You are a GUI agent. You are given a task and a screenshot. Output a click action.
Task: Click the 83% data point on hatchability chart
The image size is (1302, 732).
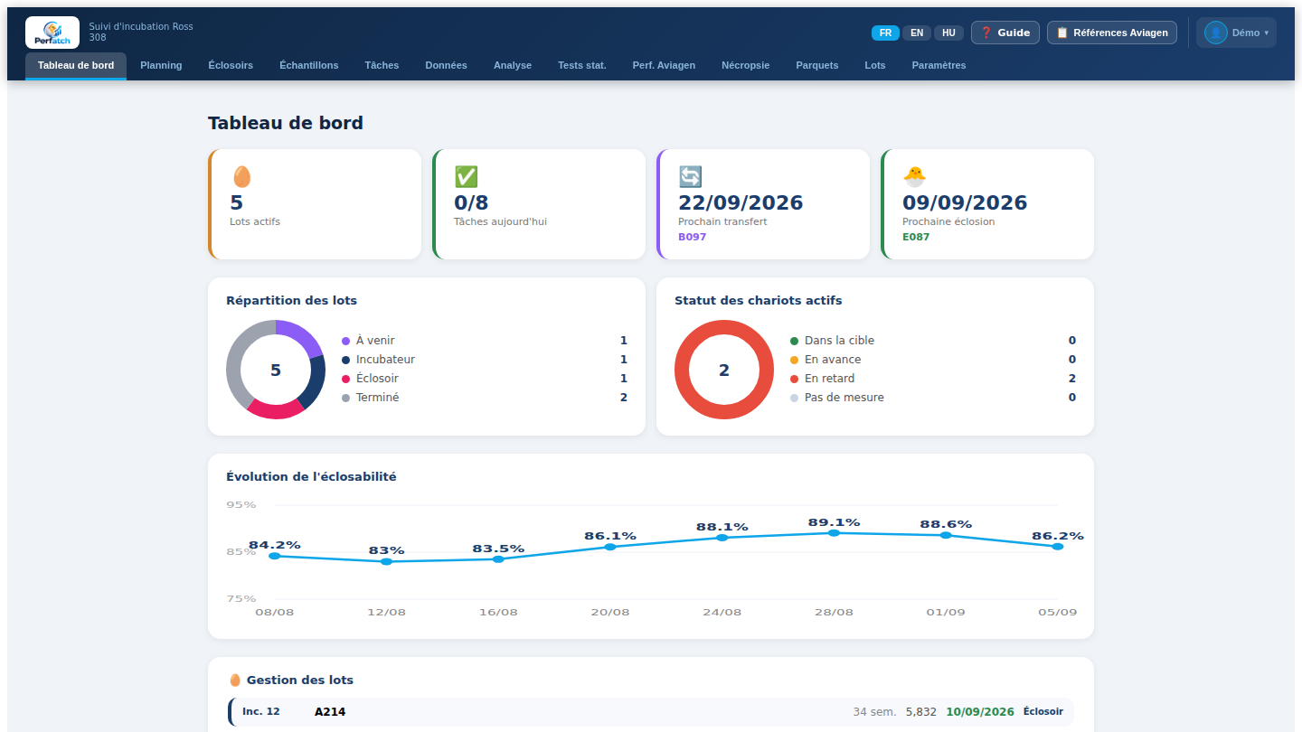pyautogui.click(x=386, y=561)
